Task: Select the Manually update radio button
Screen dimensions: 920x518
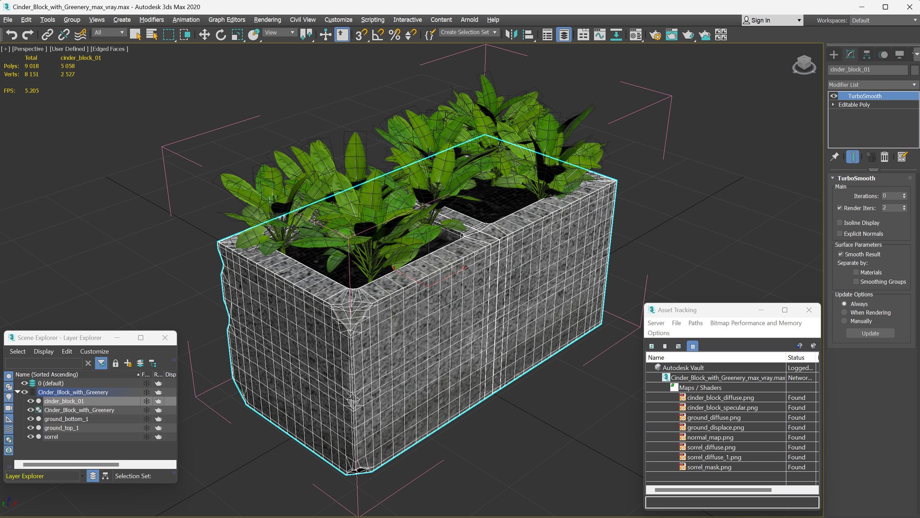Action: pos(844,321)
